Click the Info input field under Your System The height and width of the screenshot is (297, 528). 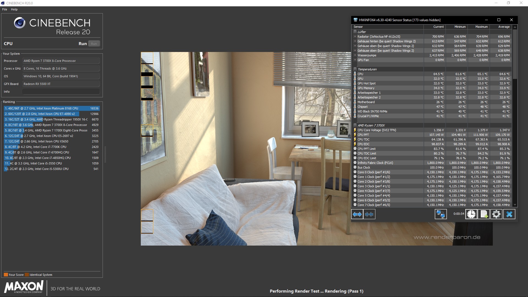pos(61,92)
